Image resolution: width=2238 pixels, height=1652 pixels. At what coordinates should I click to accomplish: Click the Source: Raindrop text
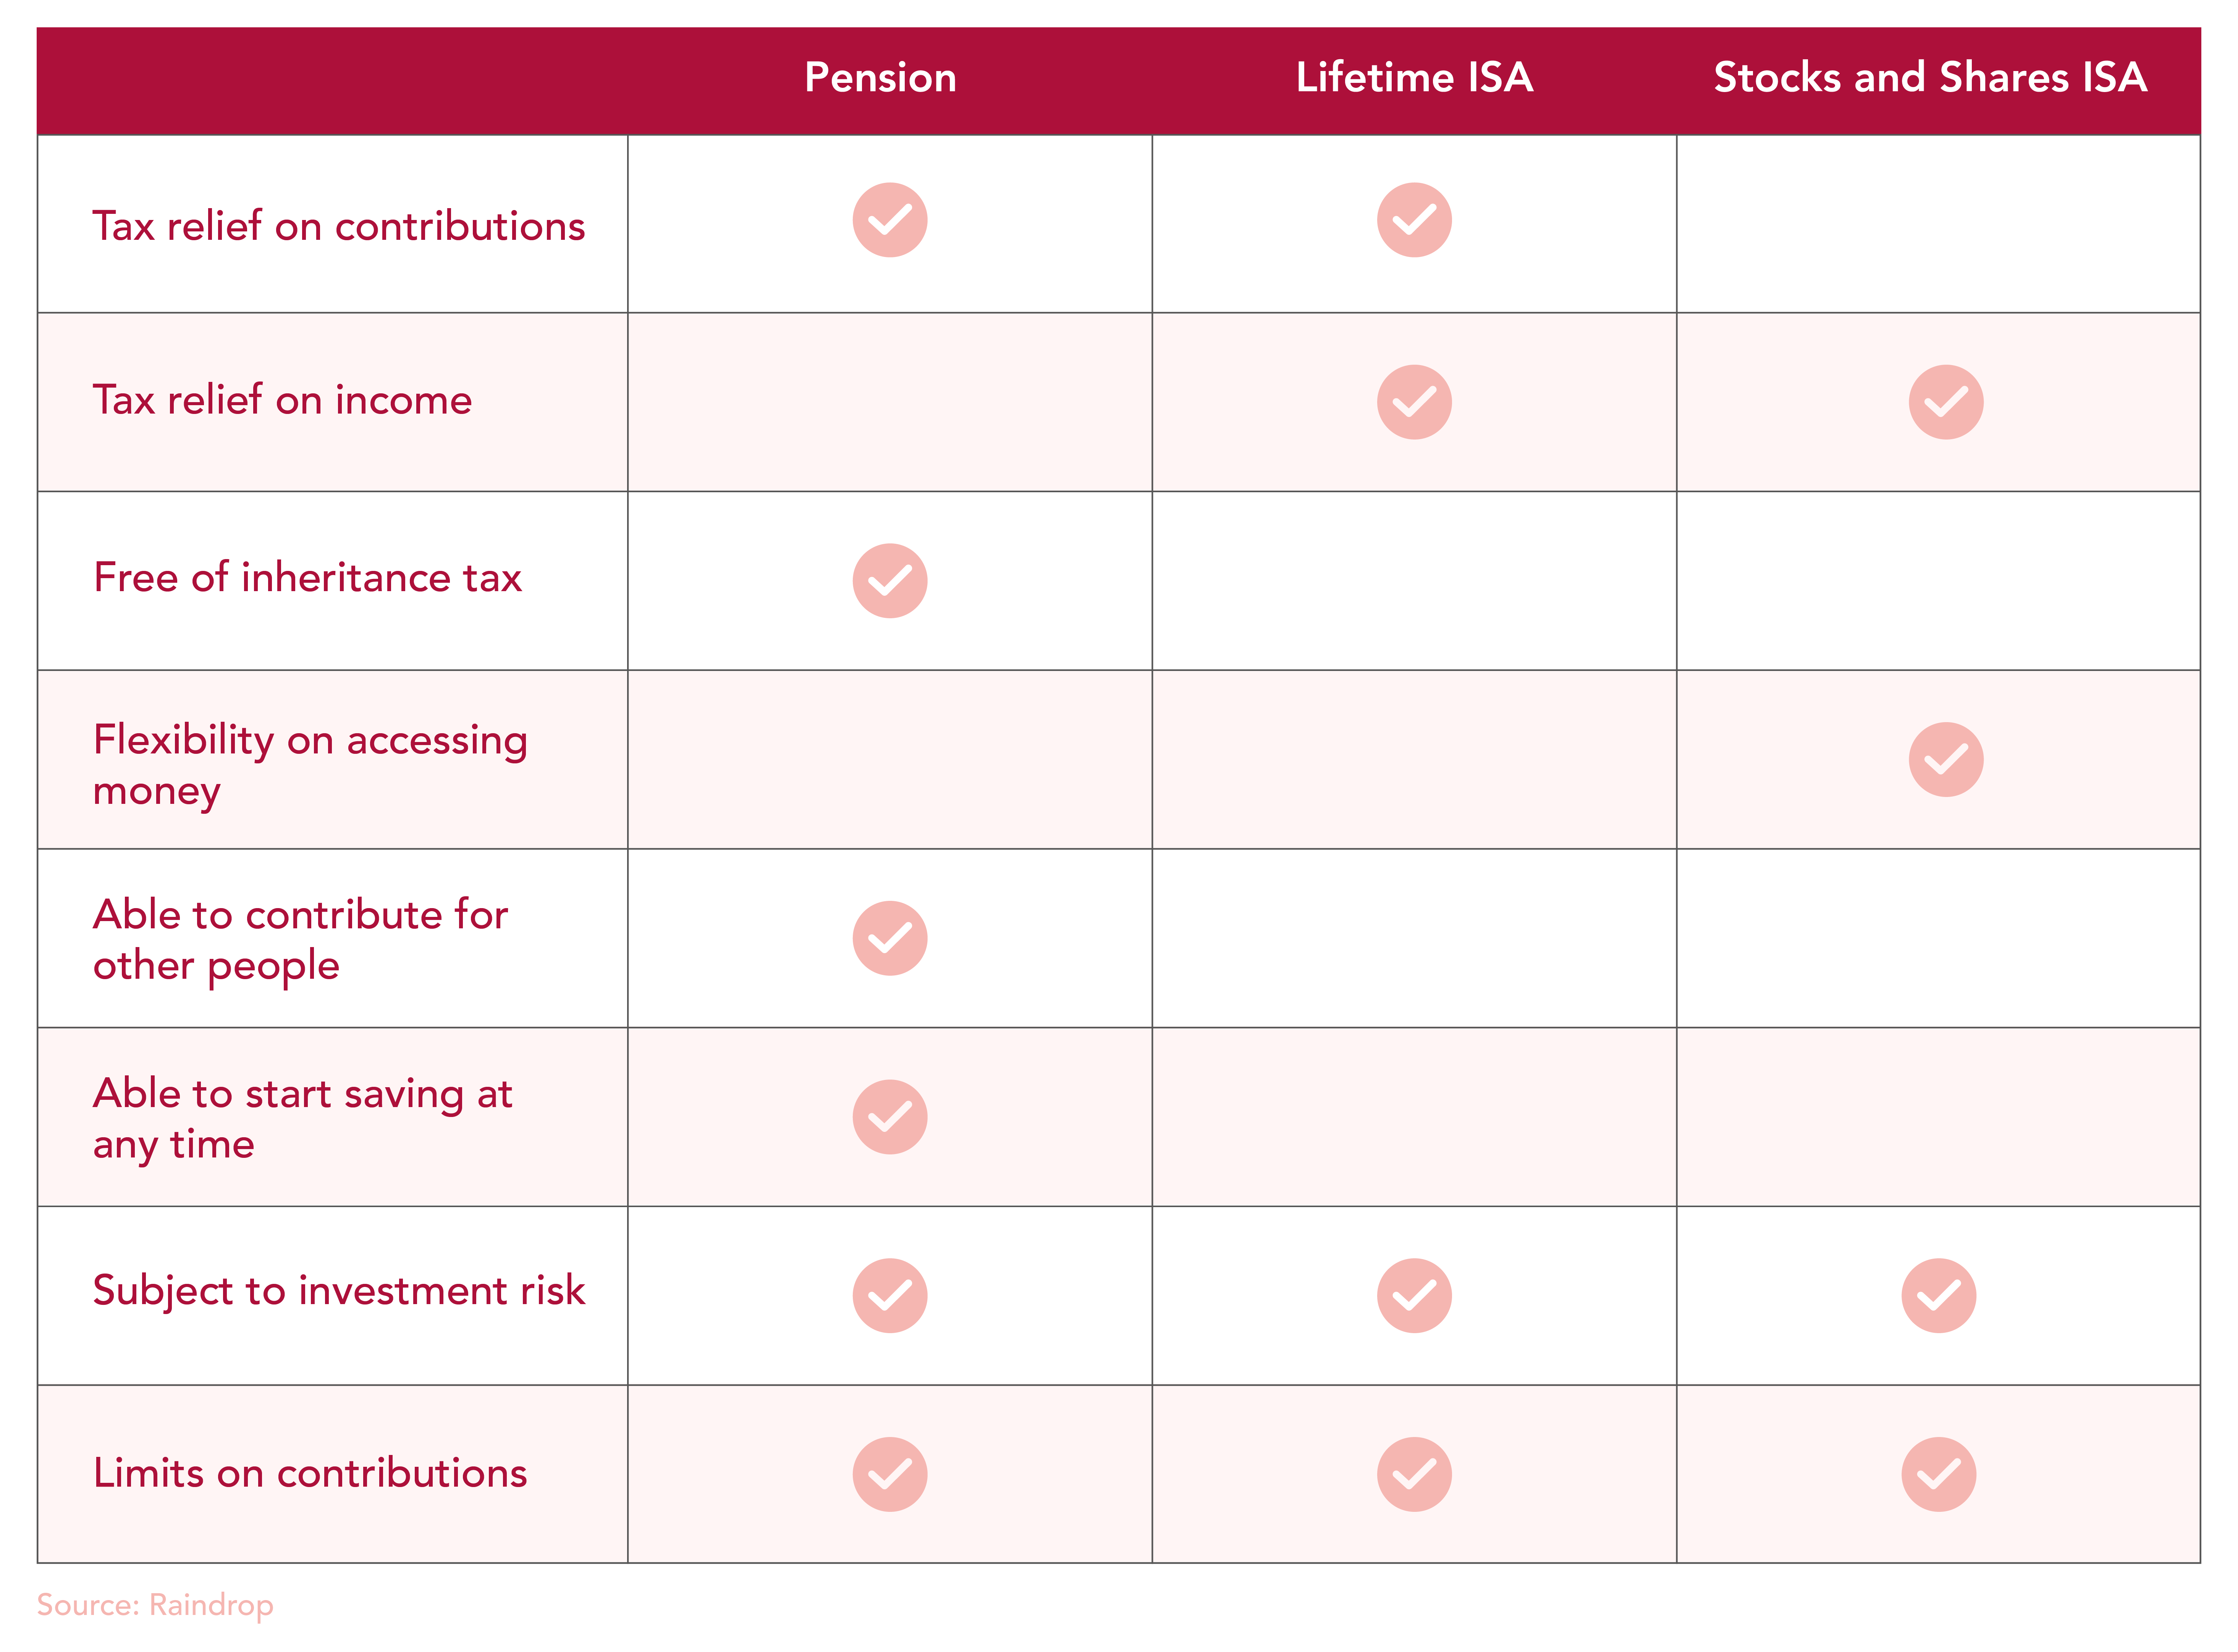[x=155, y=1605]
